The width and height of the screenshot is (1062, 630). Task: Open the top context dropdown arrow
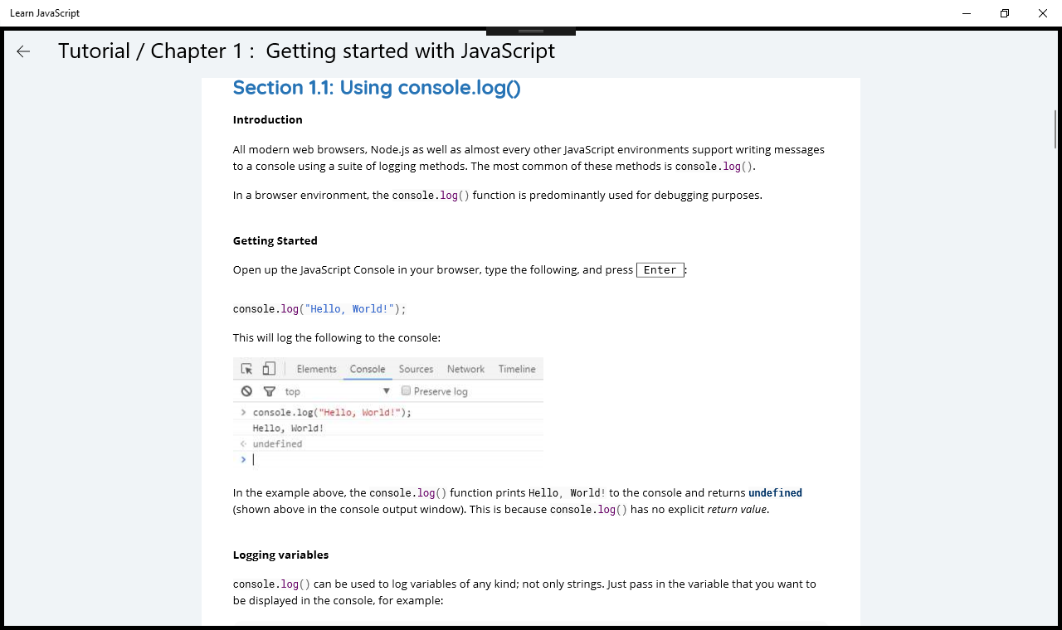[x=386, y=391]
